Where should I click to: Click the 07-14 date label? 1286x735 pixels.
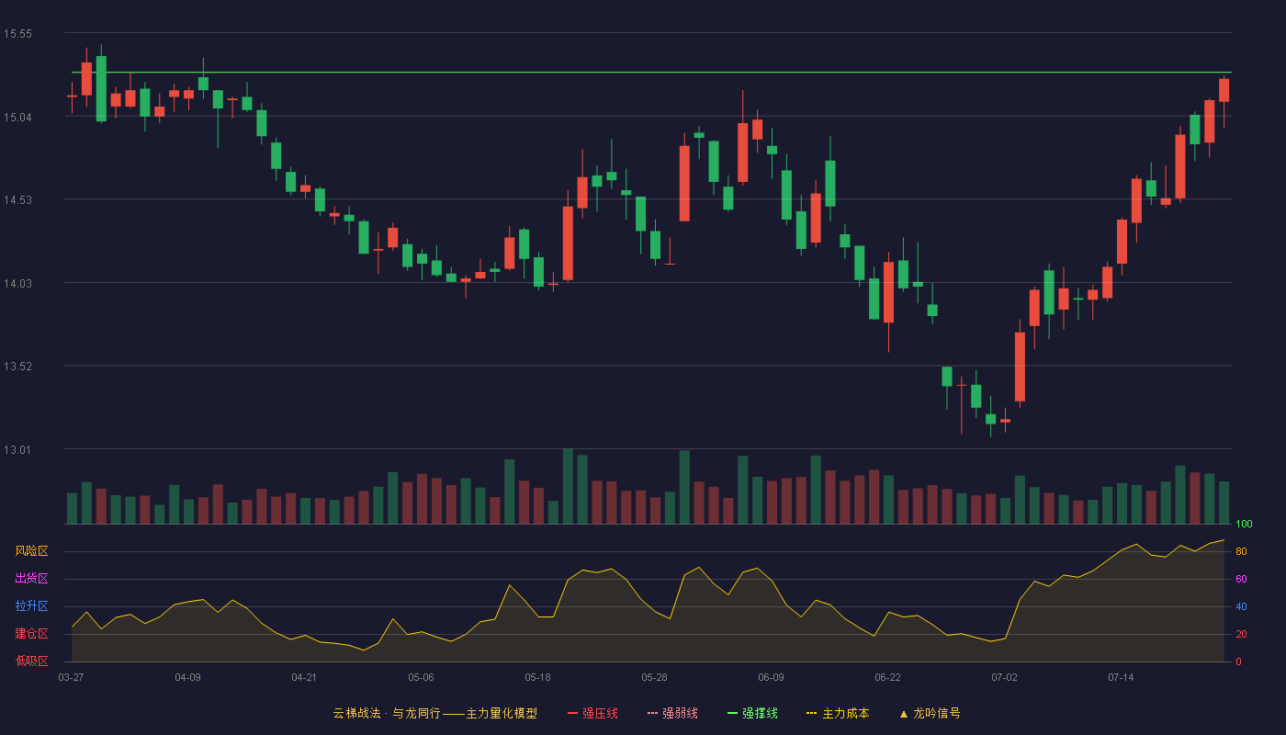point(1121,677)
